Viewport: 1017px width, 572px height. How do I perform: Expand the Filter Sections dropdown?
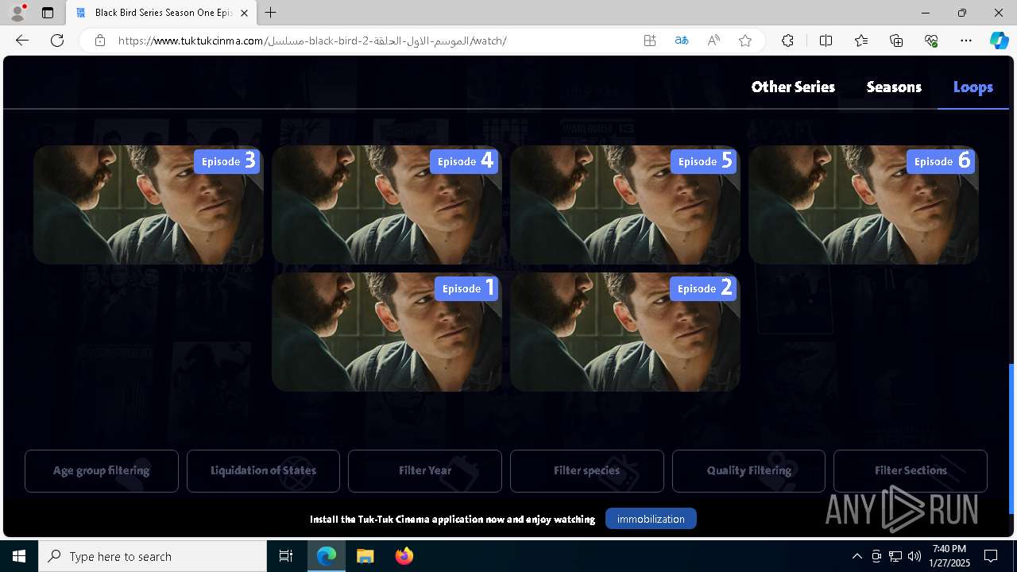pos(911,470)
